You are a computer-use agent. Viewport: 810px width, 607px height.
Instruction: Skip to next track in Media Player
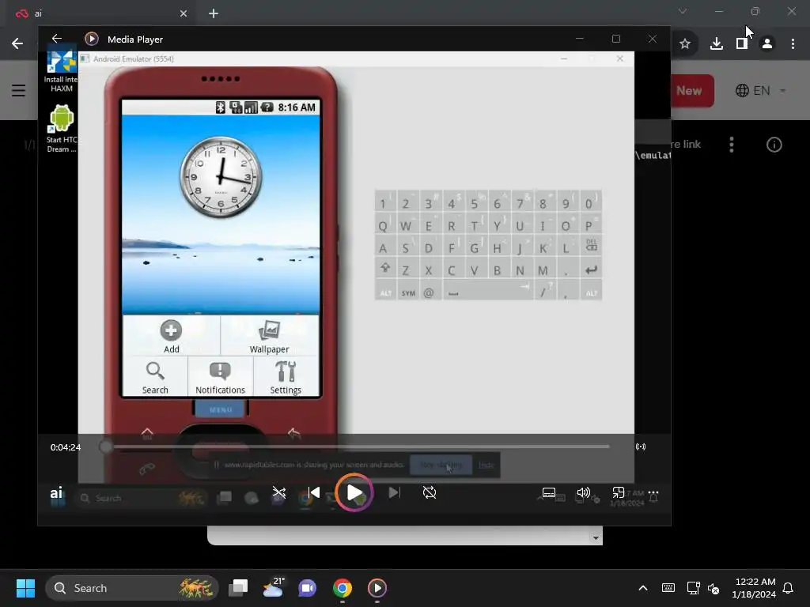(x=394, y=492)
